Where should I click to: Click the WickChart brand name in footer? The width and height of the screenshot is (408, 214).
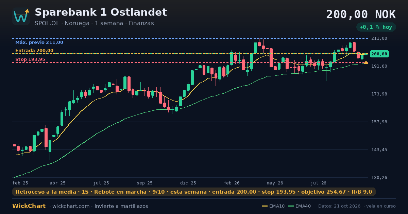(x=29, y=206)
